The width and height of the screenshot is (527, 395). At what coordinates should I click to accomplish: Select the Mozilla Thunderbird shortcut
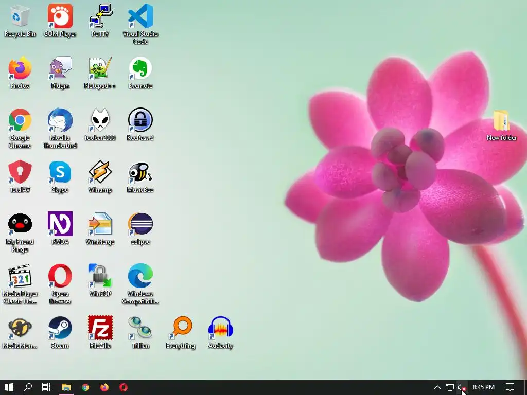click(x=60, y=129)
